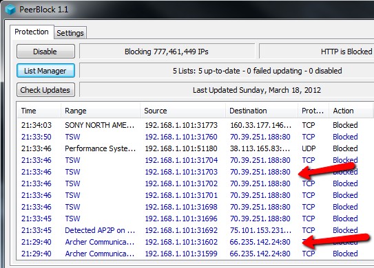Viewport: 374px width, 268px height.
Task: Select the Protection tab
Action: click(32, 32)
